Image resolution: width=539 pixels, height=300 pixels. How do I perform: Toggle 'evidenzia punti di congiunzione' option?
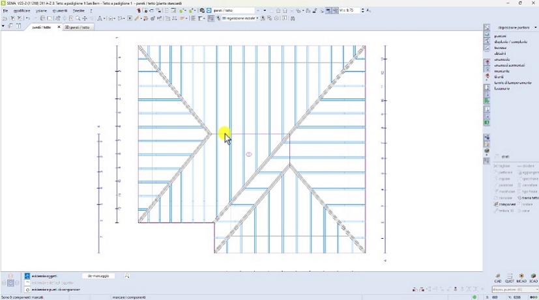27,290
